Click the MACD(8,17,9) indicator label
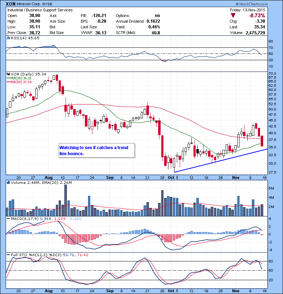The height and width of the screenshot is (294, 283). pyautogui.click(x=25, y=219)
